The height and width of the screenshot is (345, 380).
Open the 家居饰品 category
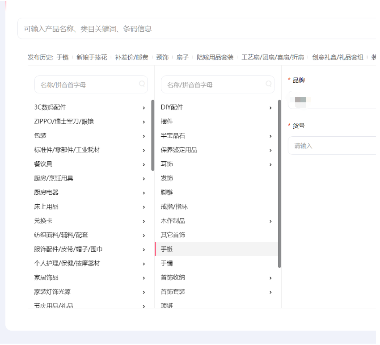(x=46, y=278)
